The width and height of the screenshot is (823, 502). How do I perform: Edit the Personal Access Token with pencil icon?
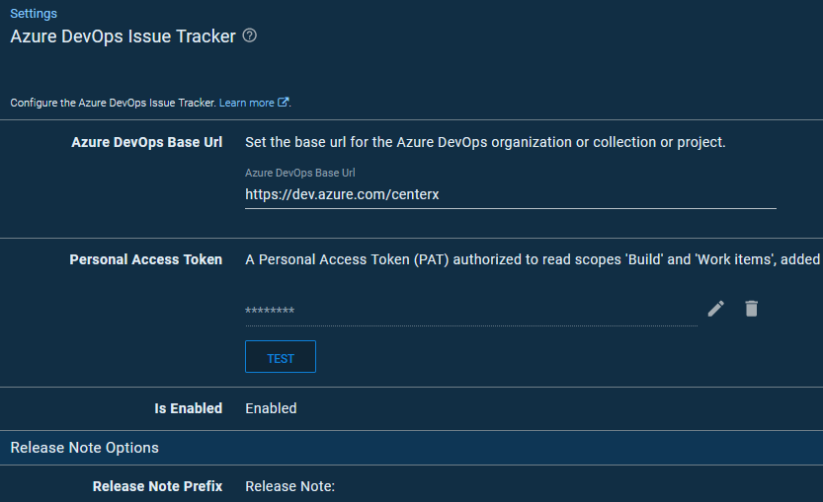[x=716, y=309]
